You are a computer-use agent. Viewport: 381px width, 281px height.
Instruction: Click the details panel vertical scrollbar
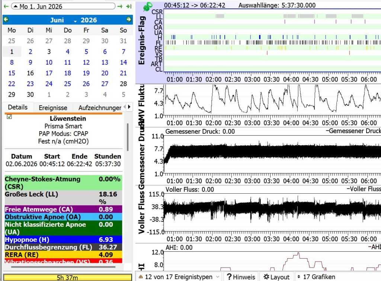pyautogui.click(x=128, y=137)
